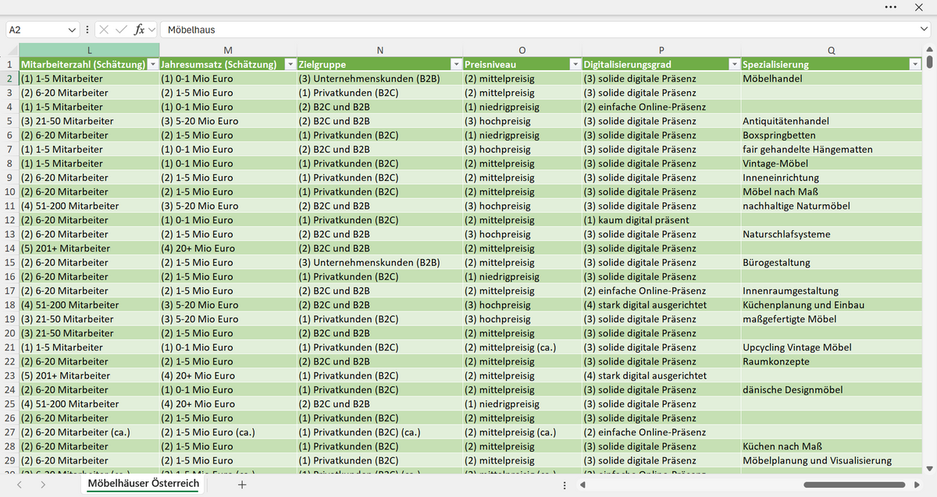
Task: Add a new sheet with plus icon
Action: 242,485
